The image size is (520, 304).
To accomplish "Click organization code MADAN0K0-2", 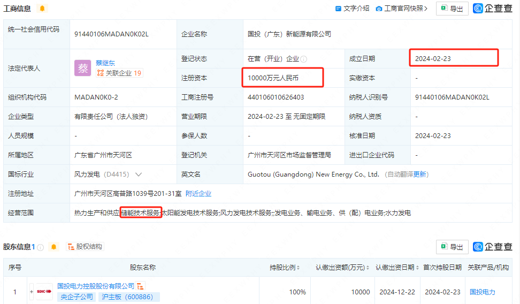I will (96, 97).
